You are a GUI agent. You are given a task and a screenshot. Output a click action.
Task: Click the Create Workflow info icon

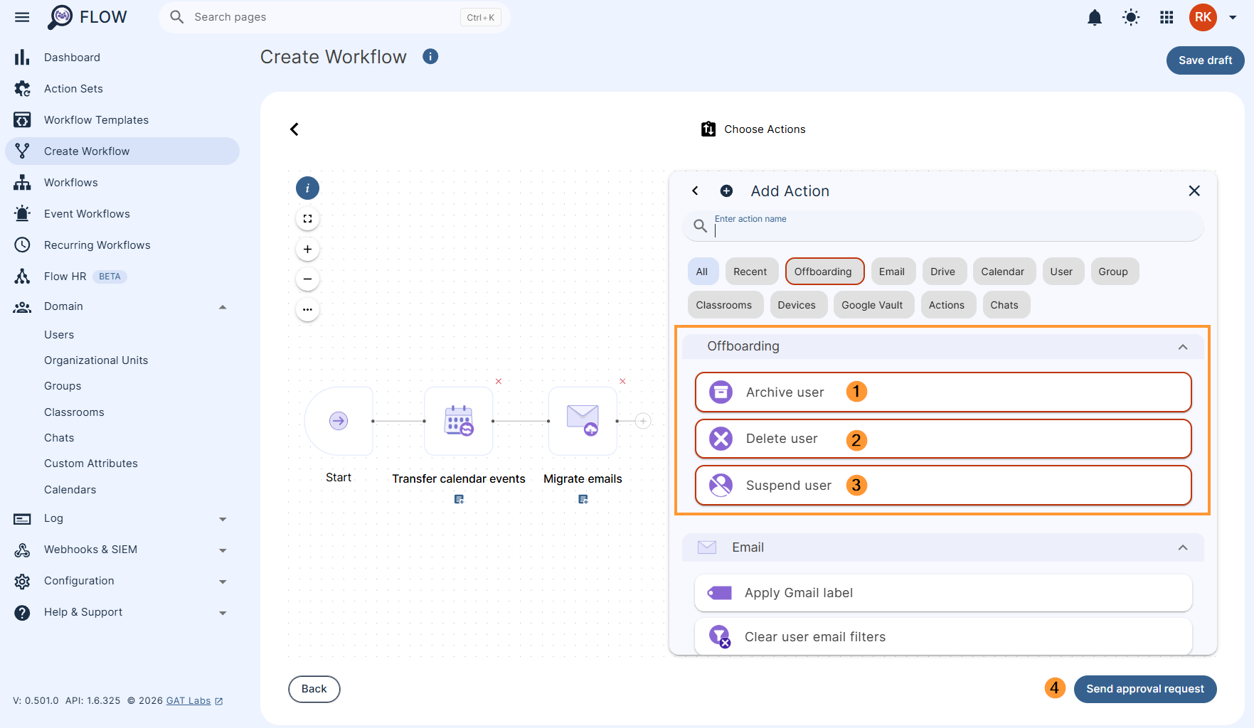pos(430,56)
